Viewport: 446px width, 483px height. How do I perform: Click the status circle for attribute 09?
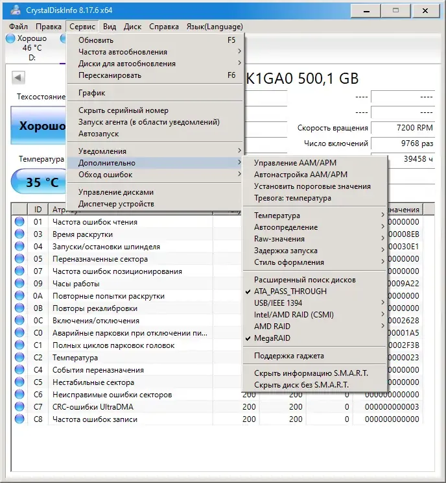(19, 284)
